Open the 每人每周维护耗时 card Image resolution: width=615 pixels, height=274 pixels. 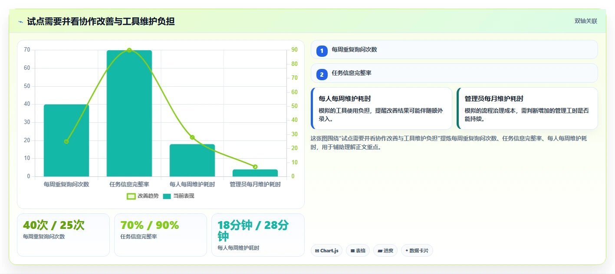point(381,108)
